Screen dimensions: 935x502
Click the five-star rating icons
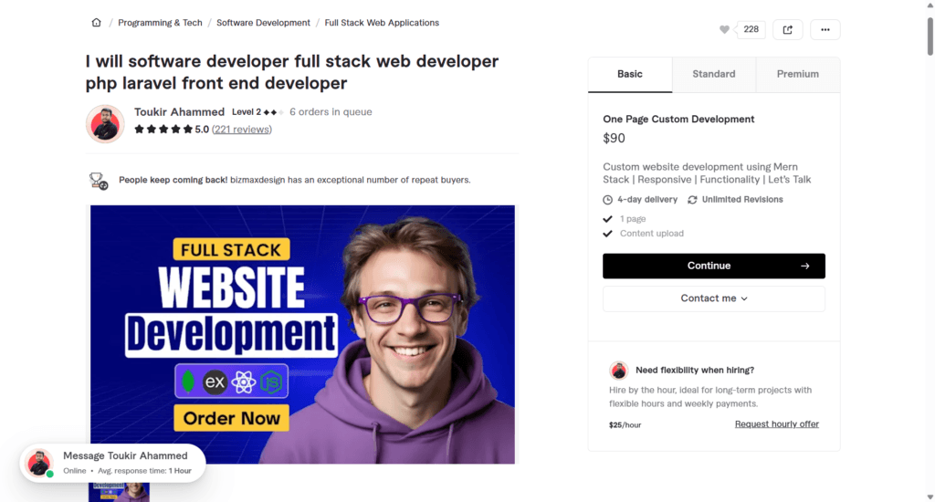pyautogui.click(x=163, y=130)
